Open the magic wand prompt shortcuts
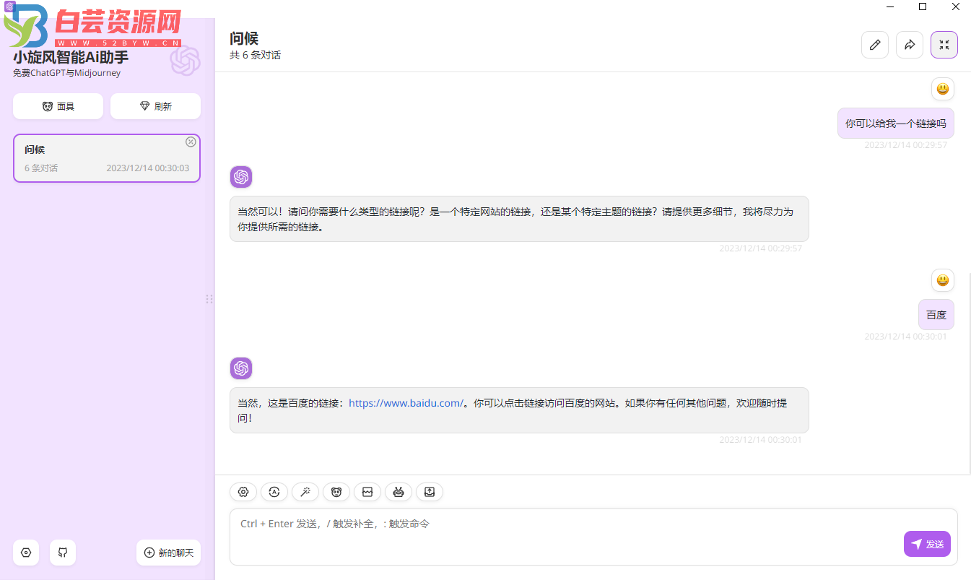This screenshot has height=580, width=971. point(305,492)
